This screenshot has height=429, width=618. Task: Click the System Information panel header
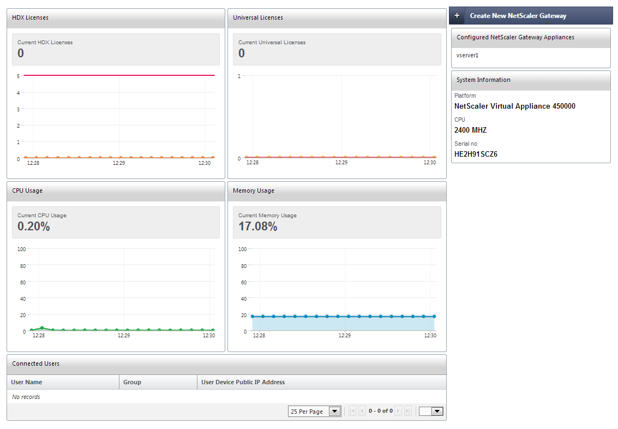click(531, 80)
